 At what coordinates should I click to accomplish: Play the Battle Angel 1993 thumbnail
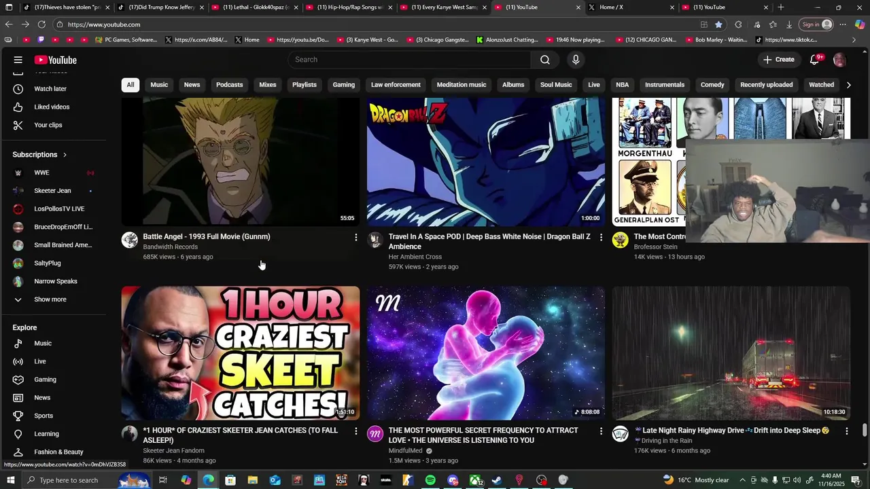coord(241,162)
